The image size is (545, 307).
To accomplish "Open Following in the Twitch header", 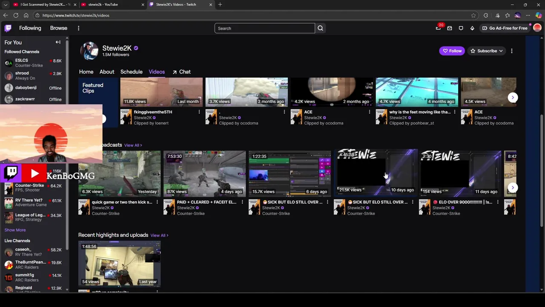I will point(30,28).
